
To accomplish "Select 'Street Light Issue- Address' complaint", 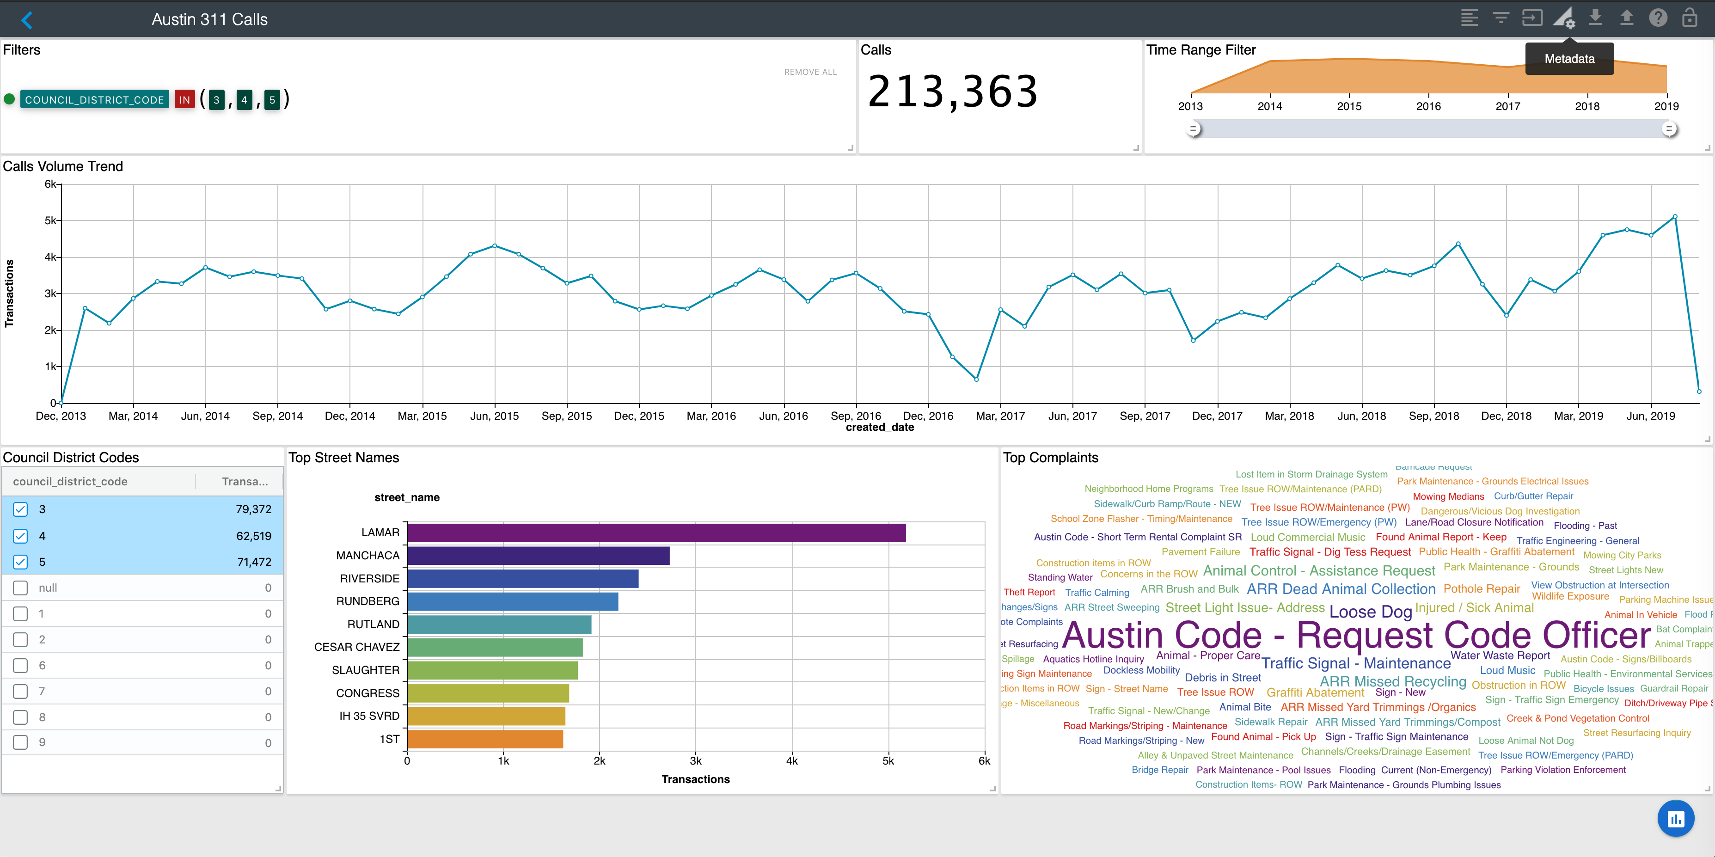I will point(1245,607).
